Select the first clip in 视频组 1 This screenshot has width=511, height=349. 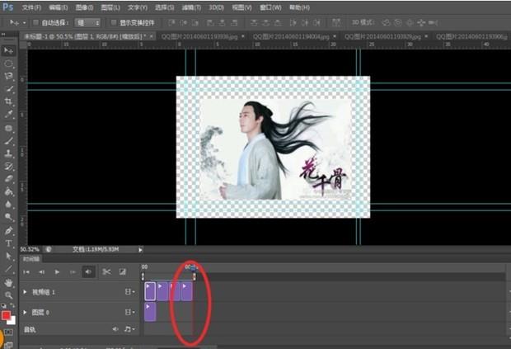[150, 291]
